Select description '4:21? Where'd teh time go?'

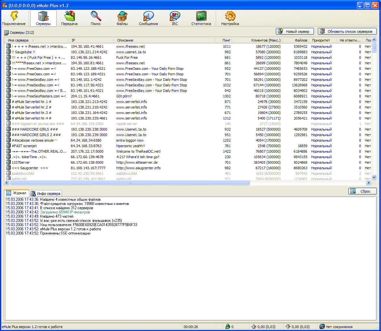tap(138, 157)
